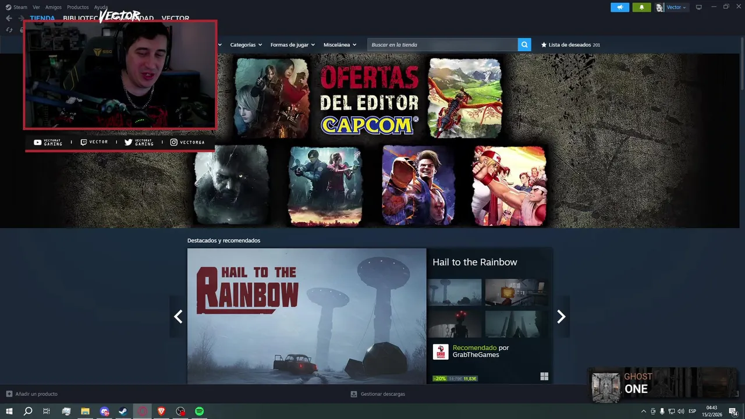Switch to Big Picture mode monitor icon
The image size is (745, 419).
699,7
